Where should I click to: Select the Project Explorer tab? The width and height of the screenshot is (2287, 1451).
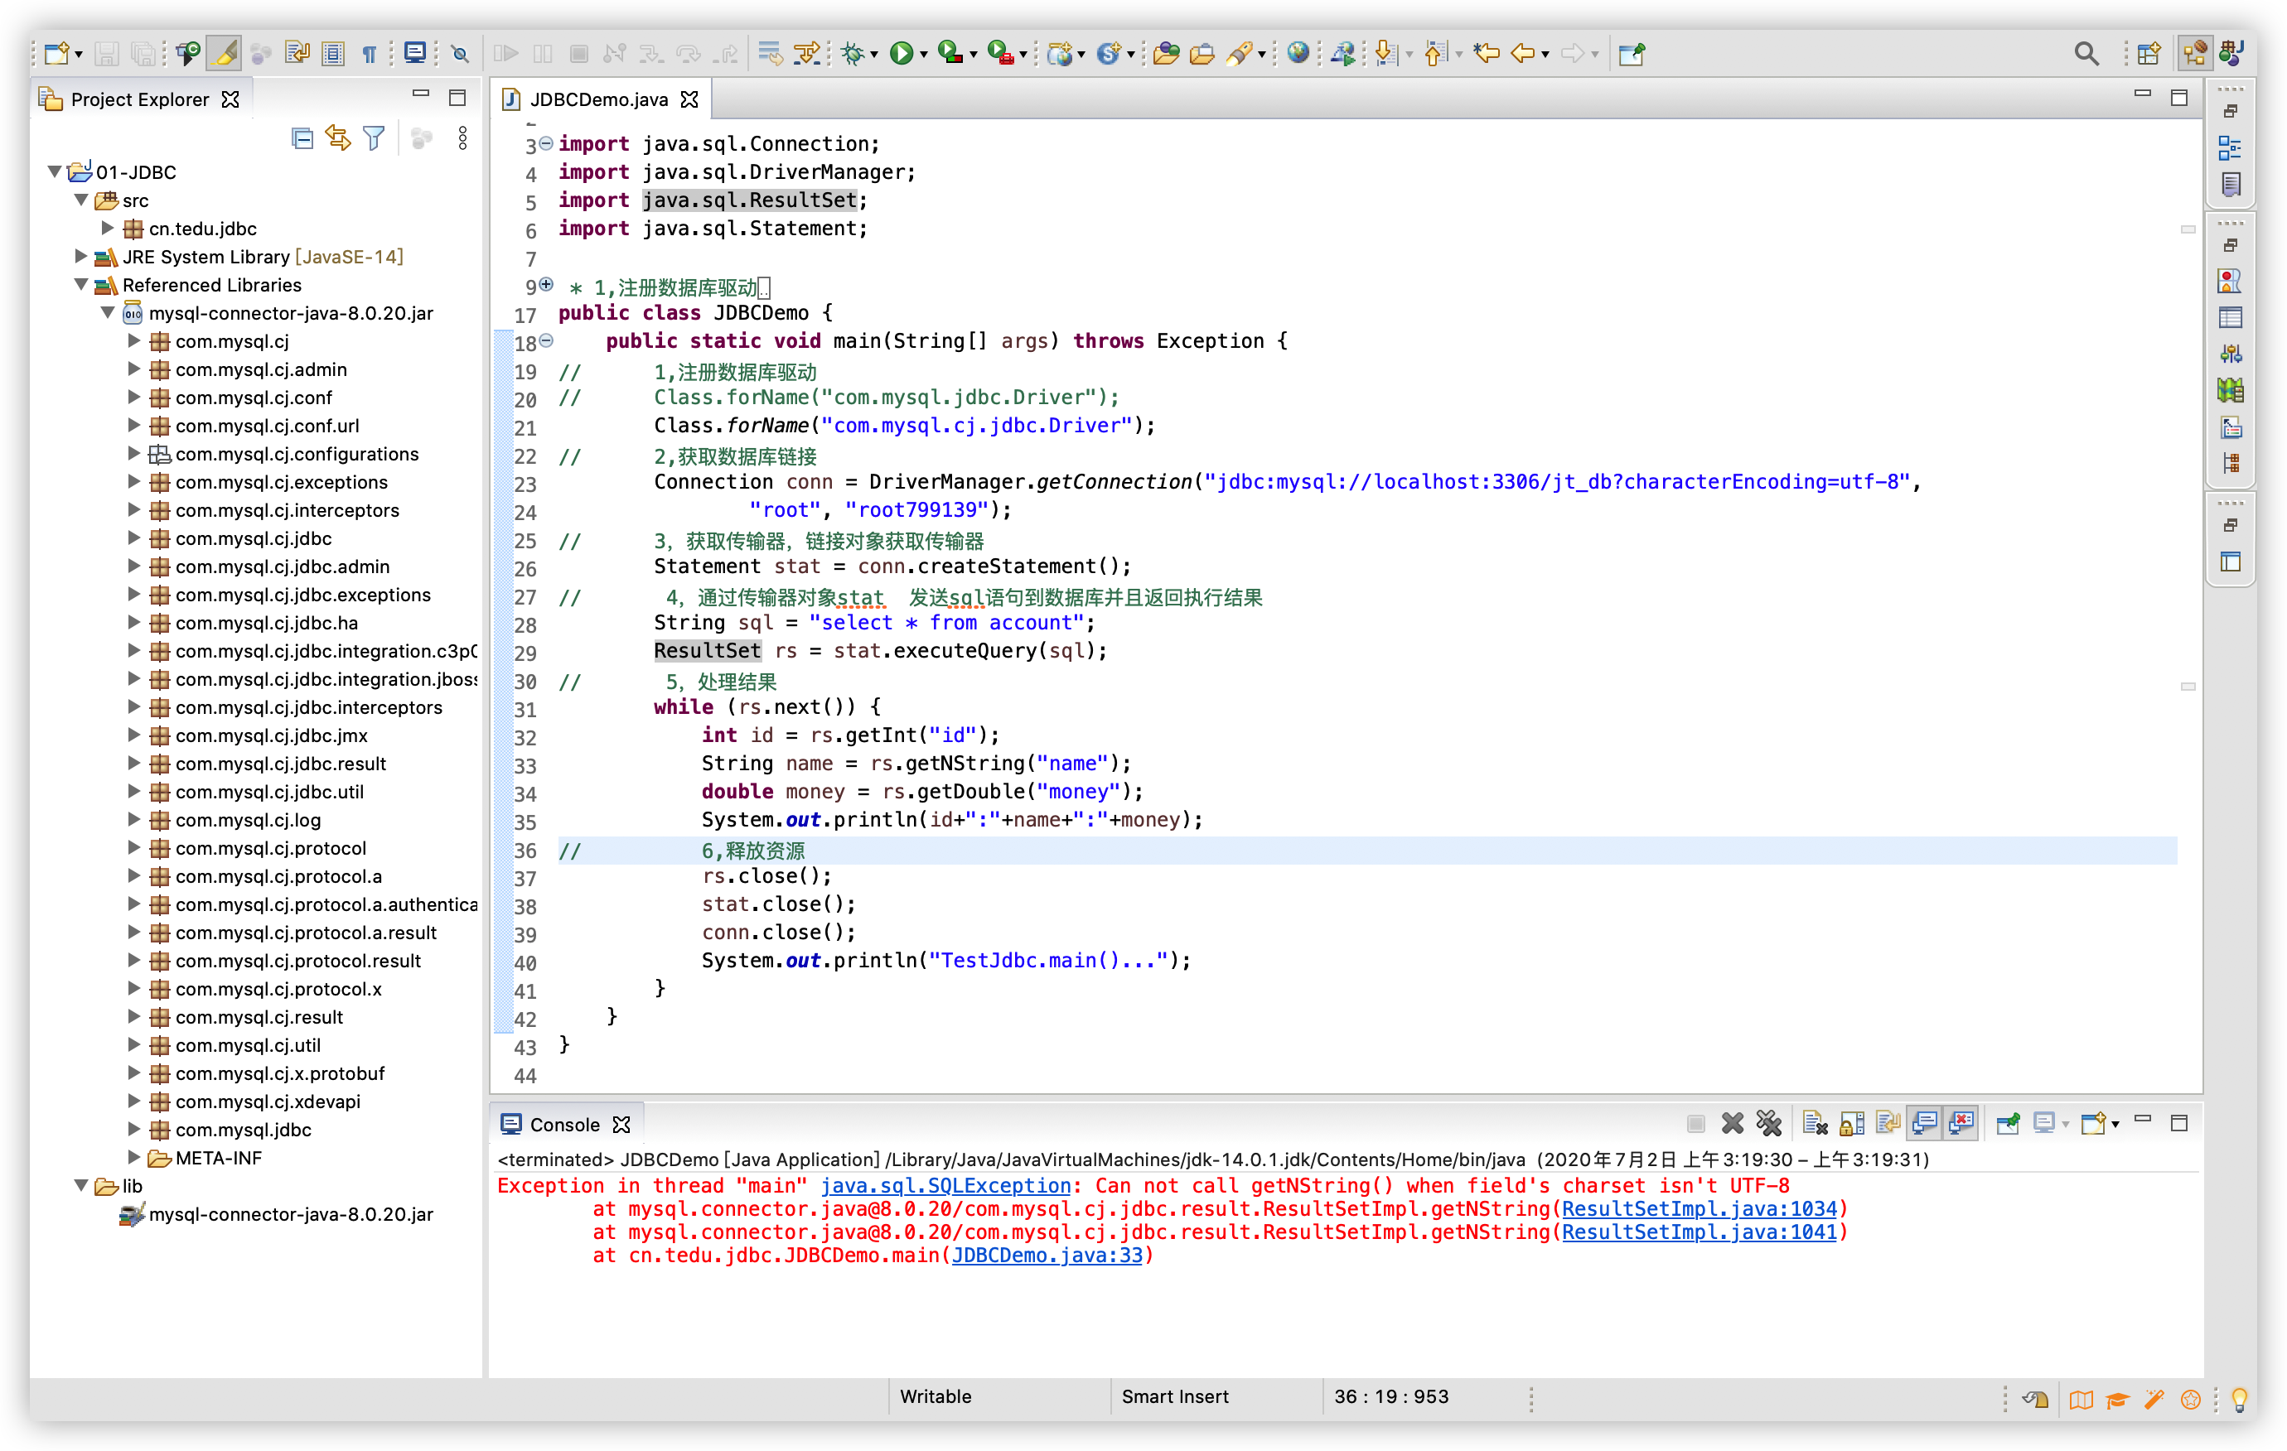[x=139, y=99]
